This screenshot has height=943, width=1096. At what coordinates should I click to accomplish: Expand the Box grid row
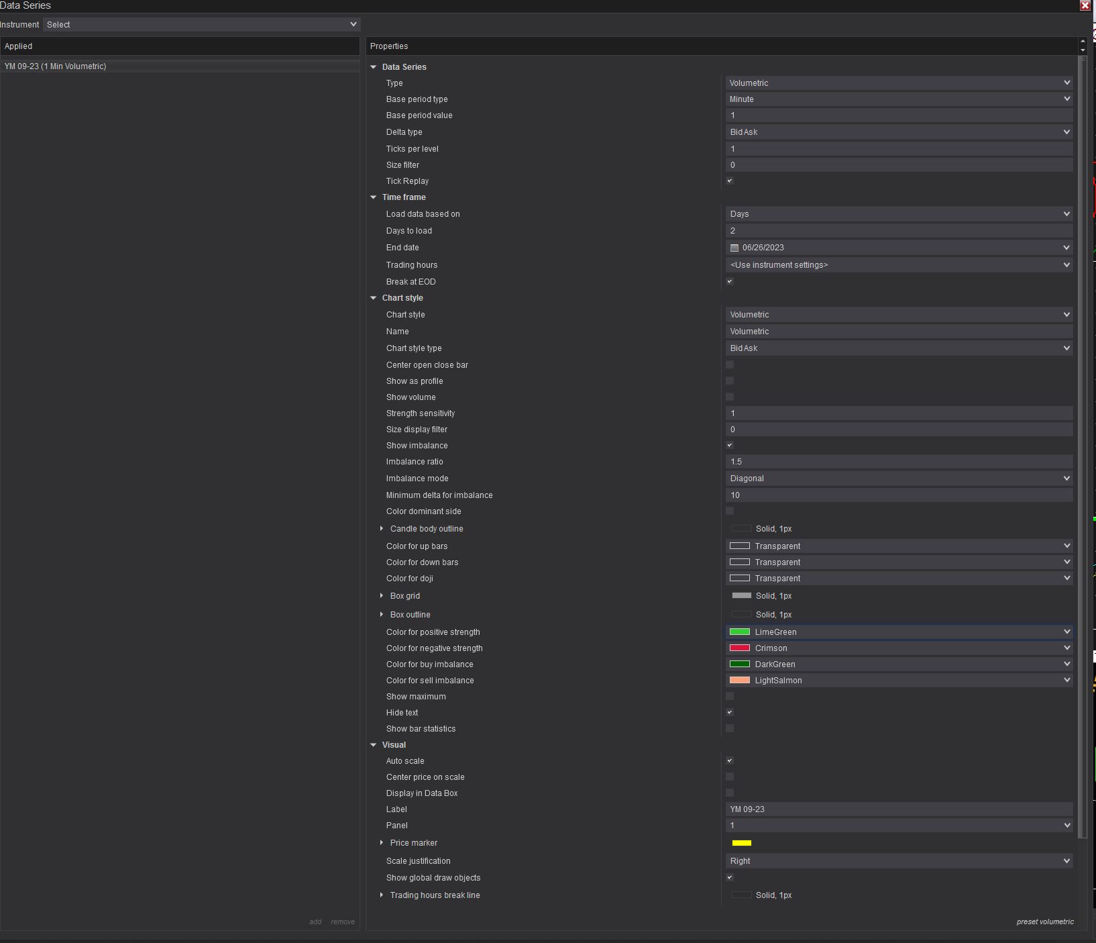tap(382, 596)
